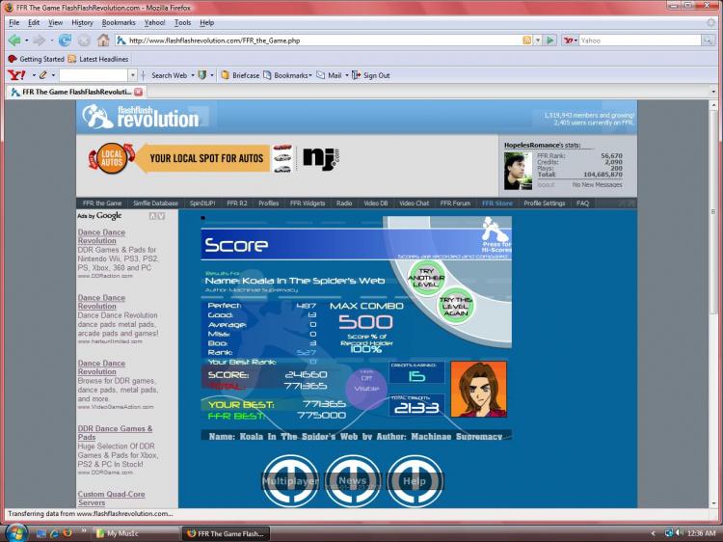Open Getting Started bookmark

(36, 59)
